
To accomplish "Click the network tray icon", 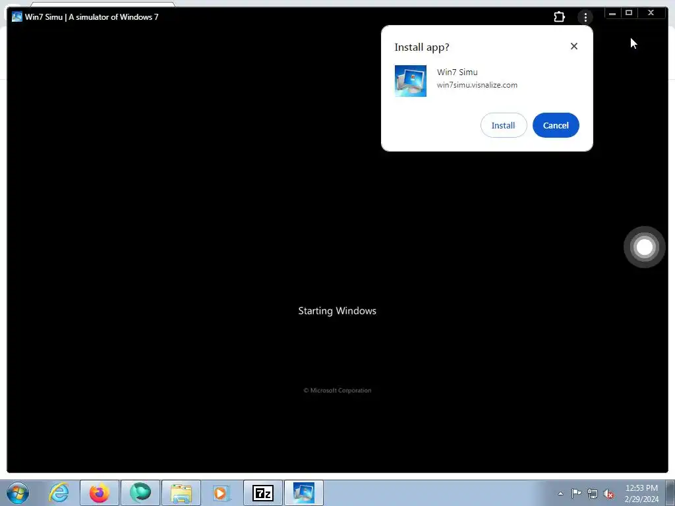I will (x=593, y=493).
